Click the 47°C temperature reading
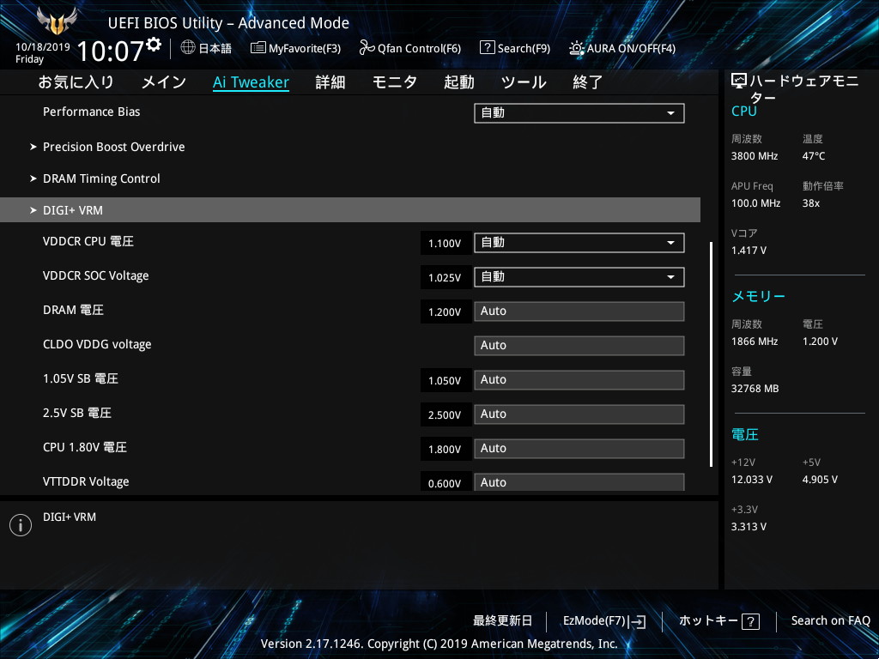 click(814, 156)
